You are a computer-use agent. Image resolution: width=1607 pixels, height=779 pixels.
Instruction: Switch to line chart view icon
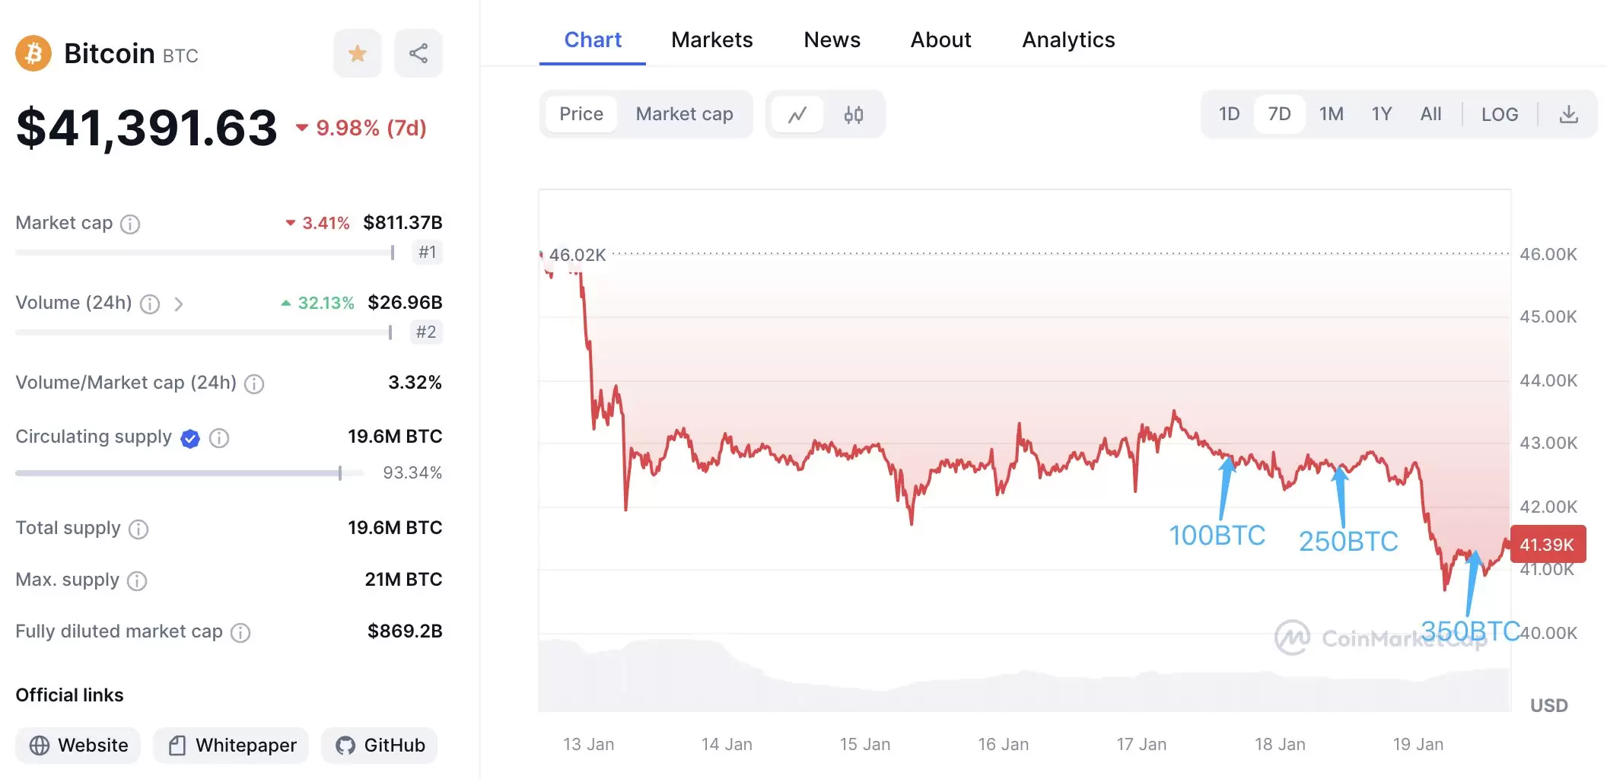pyautogui.click(x=797, y=115)
